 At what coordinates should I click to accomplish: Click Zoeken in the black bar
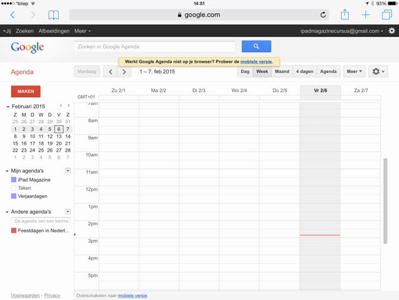pos(25,31)
